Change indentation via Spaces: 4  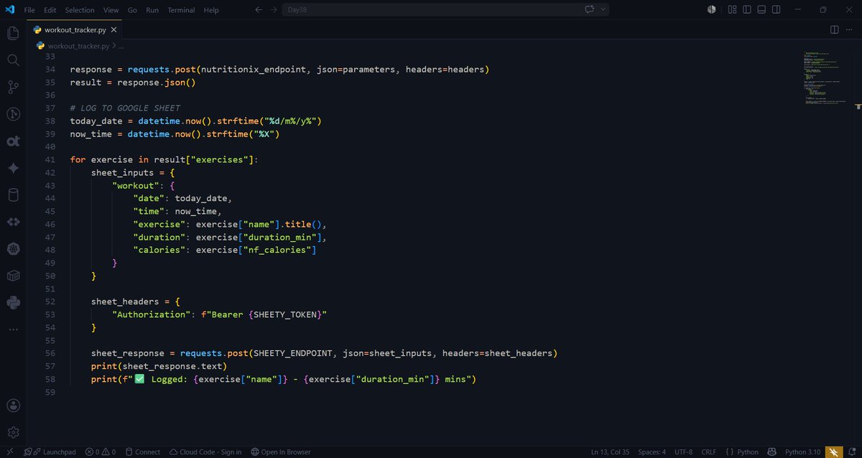point(652,452)
